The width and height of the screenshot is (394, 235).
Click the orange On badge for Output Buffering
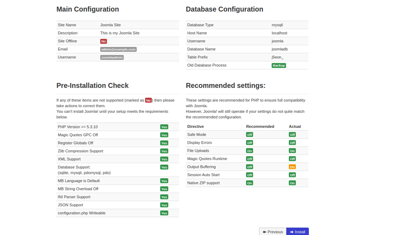pos(292,167)
